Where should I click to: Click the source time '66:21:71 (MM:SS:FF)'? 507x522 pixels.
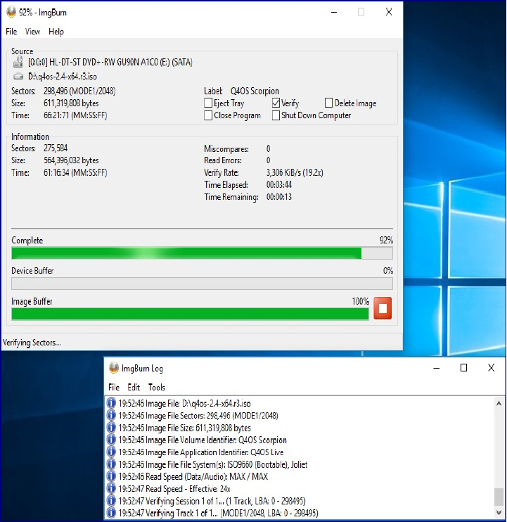pyautogui.click(x=75, y=115)
